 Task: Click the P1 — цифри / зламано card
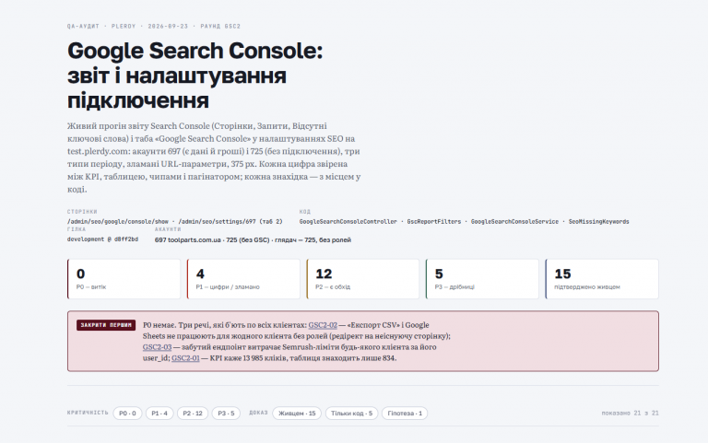point(243,279)
